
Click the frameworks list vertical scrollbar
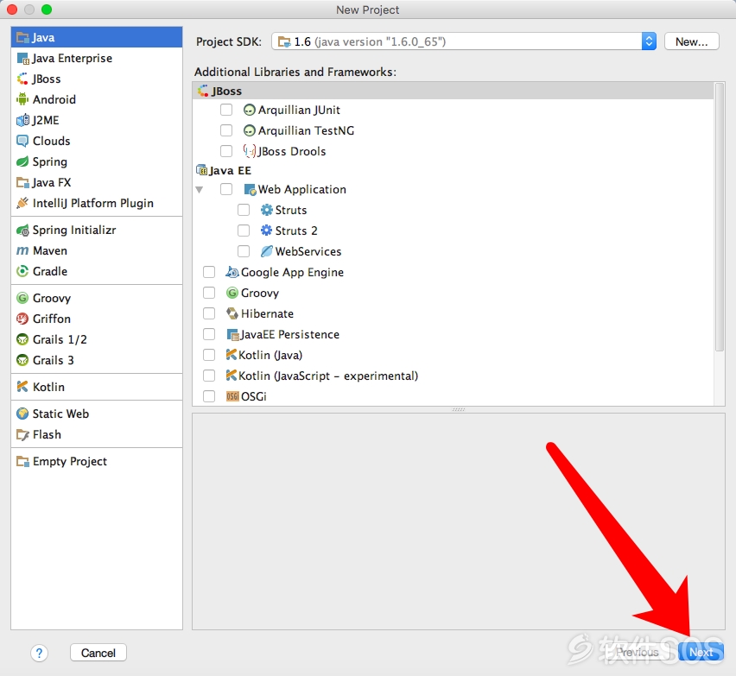(x=719, y=217)
